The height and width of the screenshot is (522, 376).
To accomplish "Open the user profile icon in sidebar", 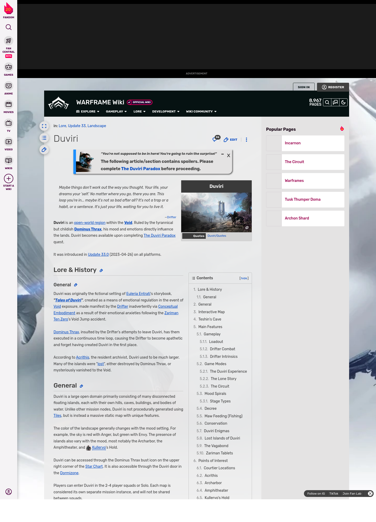I will (x=9, y=492).
